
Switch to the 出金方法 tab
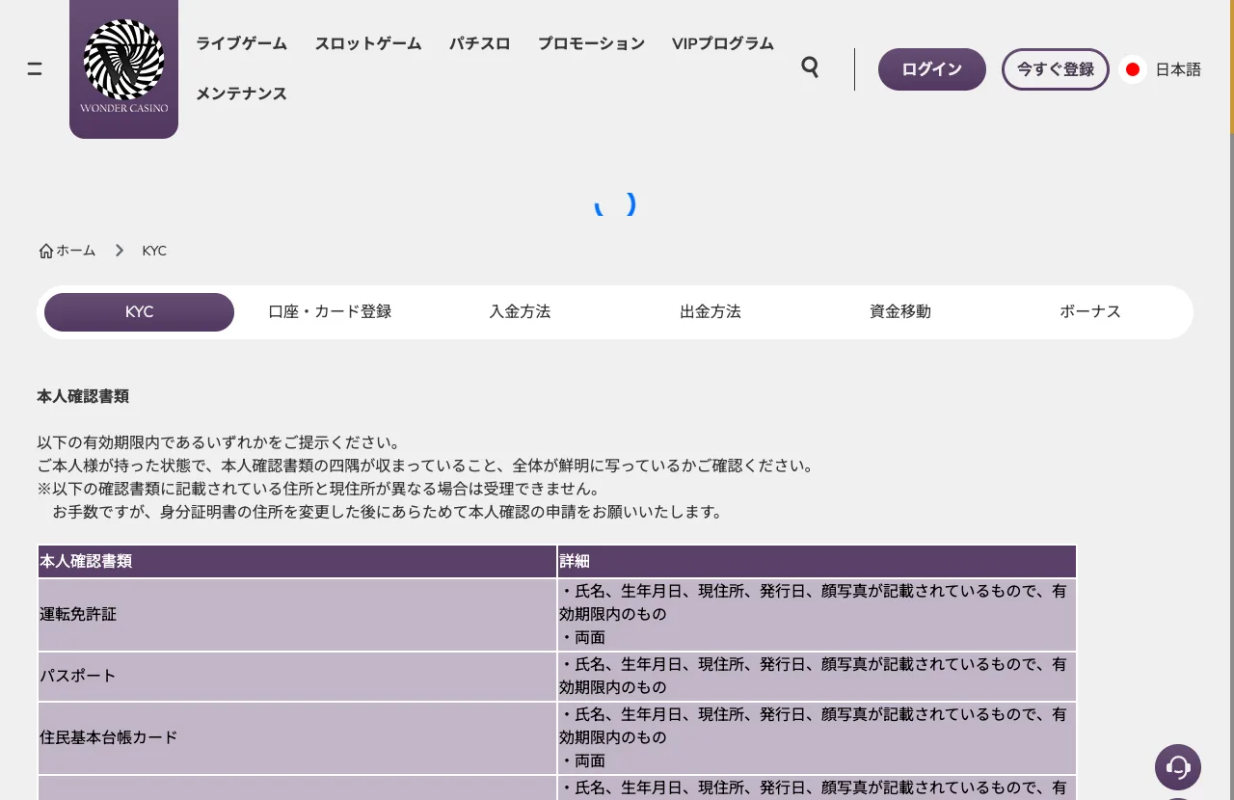(x=711, y=312)
